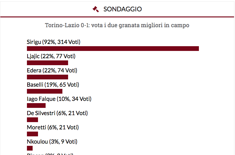Screen dimensions: 235x155
Task: Click the partially visible Rincon label
Action: [50, 154]
